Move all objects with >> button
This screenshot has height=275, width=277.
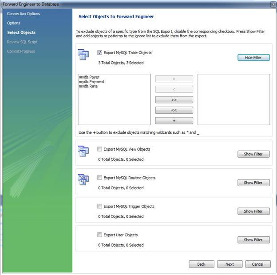[174, 100]
